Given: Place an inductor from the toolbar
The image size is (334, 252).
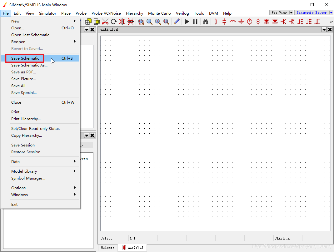Looking at the screenshot, I should tap(233, 22).
